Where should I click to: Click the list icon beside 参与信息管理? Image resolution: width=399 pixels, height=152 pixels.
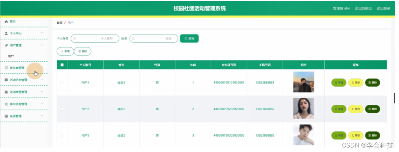click(x=6, y=104)
